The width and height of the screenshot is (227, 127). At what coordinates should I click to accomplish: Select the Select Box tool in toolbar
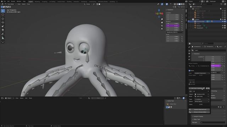point(3,11)
